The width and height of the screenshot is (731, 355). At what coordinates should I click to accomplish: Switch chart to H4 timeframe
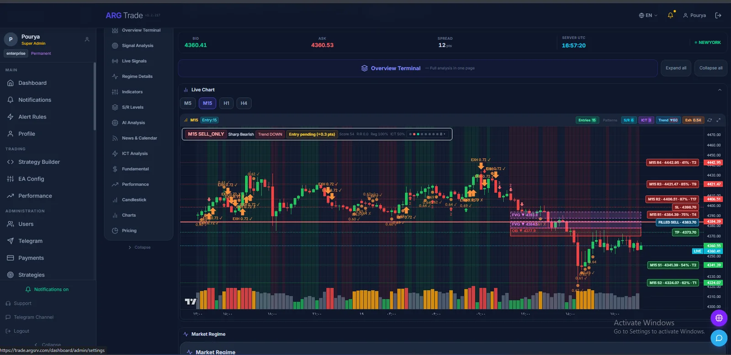(x=244, y=103)
